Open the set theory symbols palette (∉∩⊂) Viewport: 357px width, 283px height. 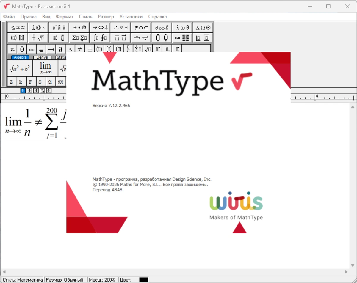(x=141, y=27)
